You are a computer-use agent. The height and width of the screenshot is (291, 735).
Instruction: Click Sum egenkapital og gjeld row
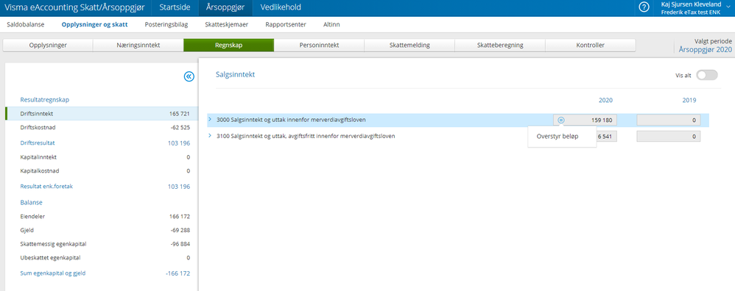(x=101, y=273)
